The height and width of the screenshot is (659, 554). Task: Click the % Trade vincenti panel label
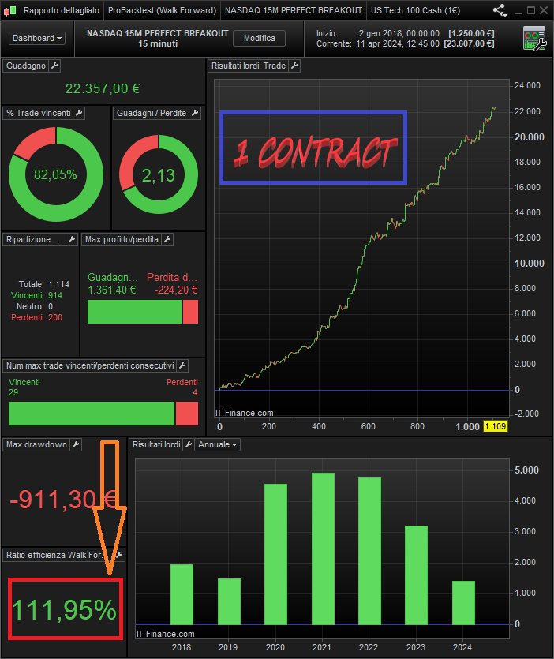tap(38, 113)
